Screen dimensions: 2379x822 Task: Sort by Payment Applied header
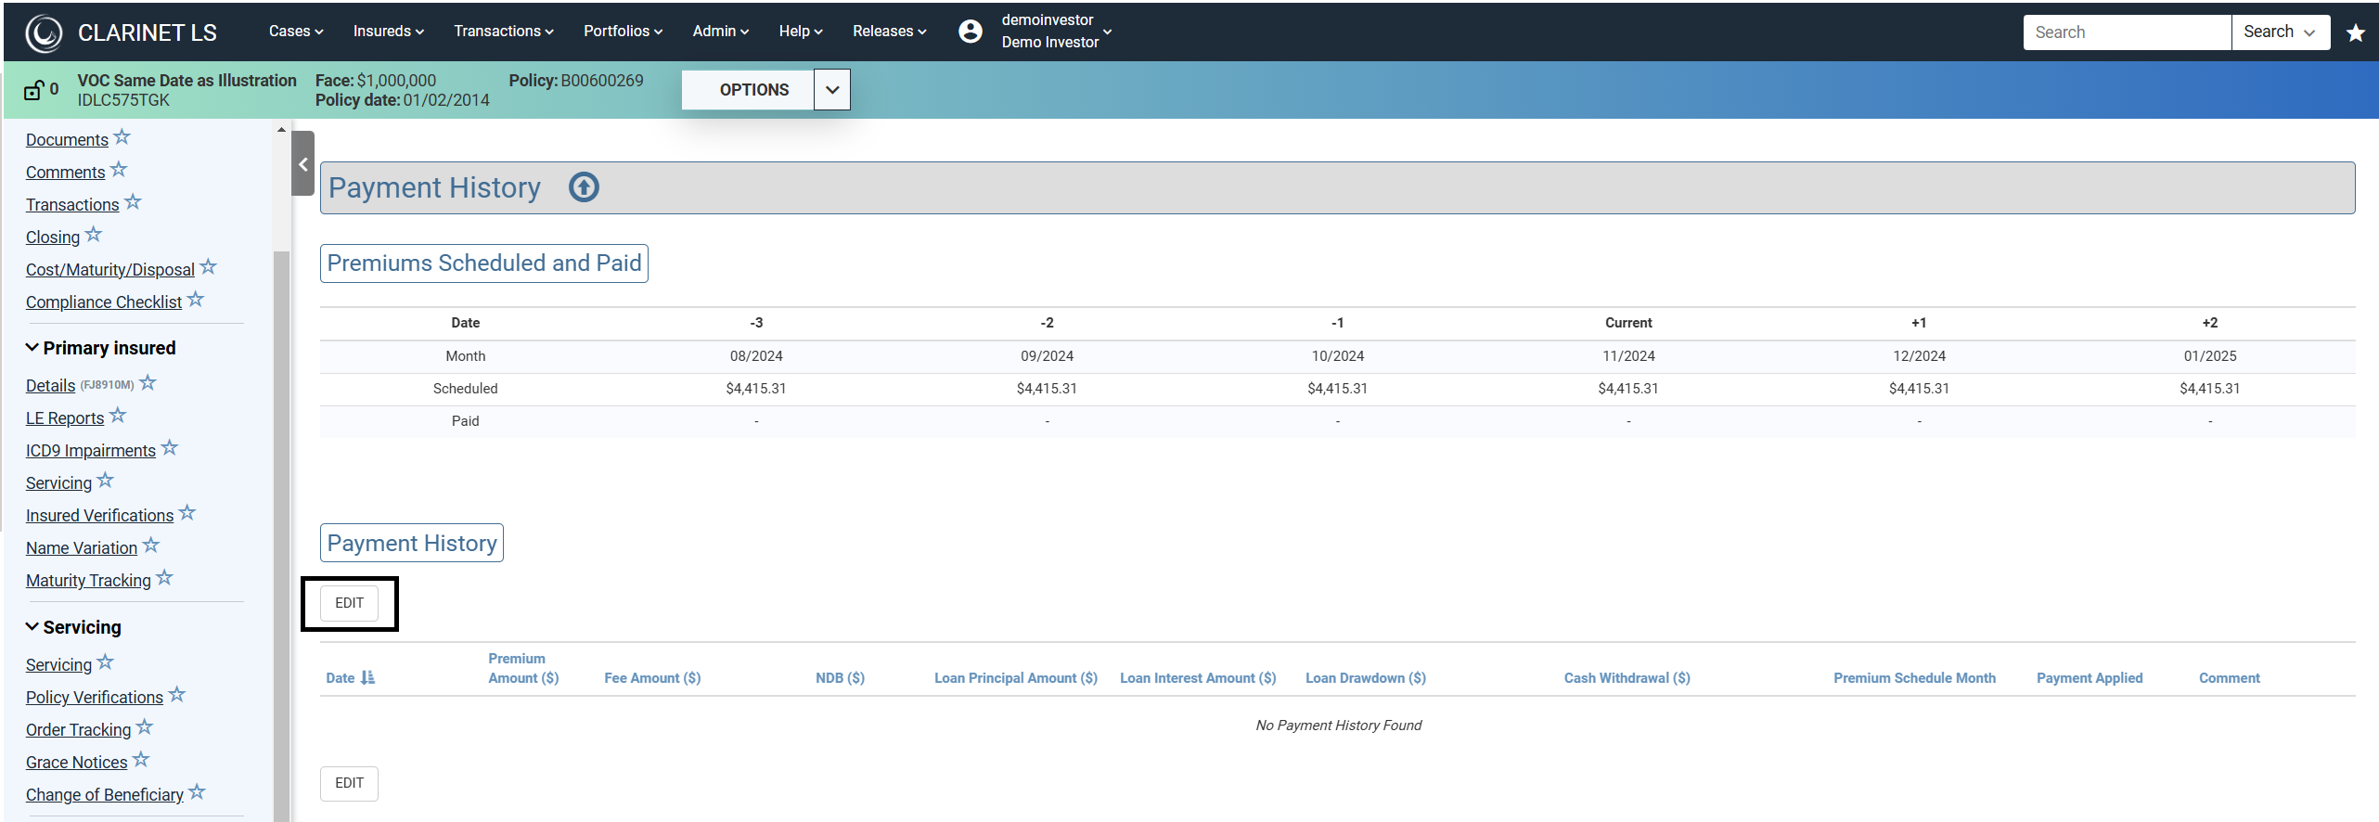click(2090, 678)
